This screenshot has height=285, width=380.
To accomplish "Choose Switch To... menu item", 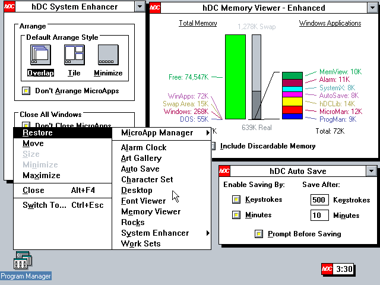I will coord(62,205).
